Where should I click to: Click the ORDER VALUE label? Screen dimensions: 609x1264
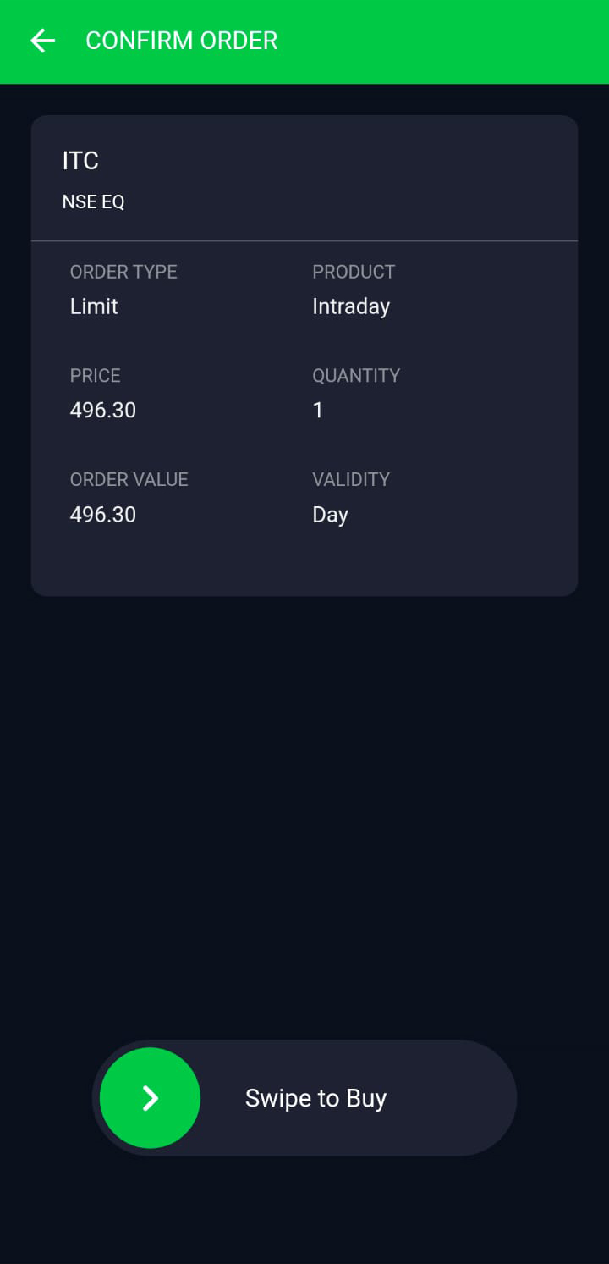click(x=129, y=479)
